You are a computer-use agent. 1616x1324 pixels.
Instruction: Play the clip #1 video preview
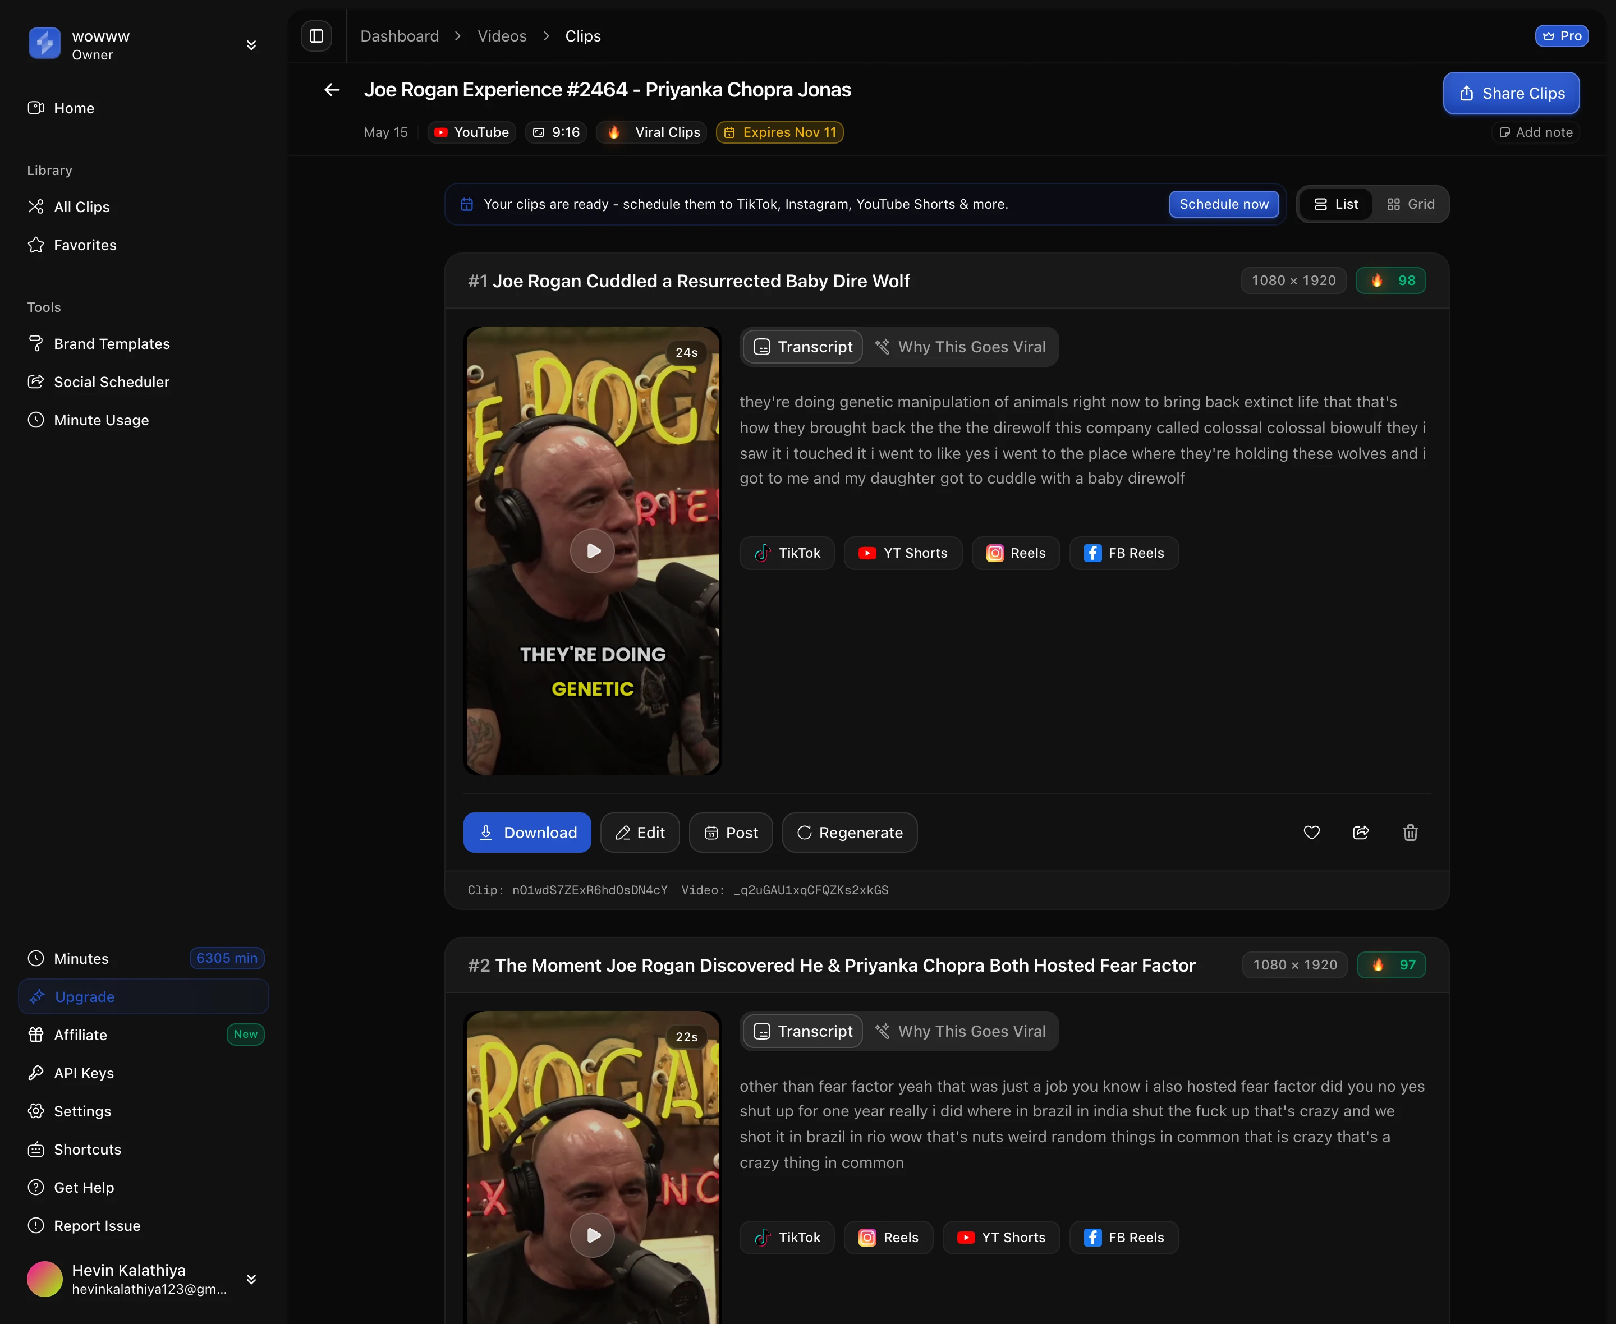(x=593, y=551)
